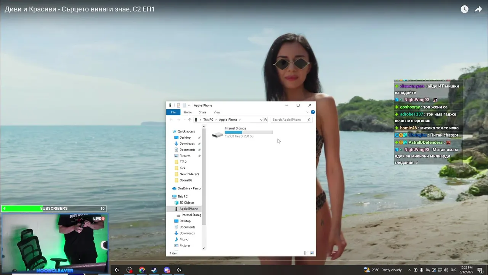
Task: Click the Help question mark icon
Action: point(313,112)
